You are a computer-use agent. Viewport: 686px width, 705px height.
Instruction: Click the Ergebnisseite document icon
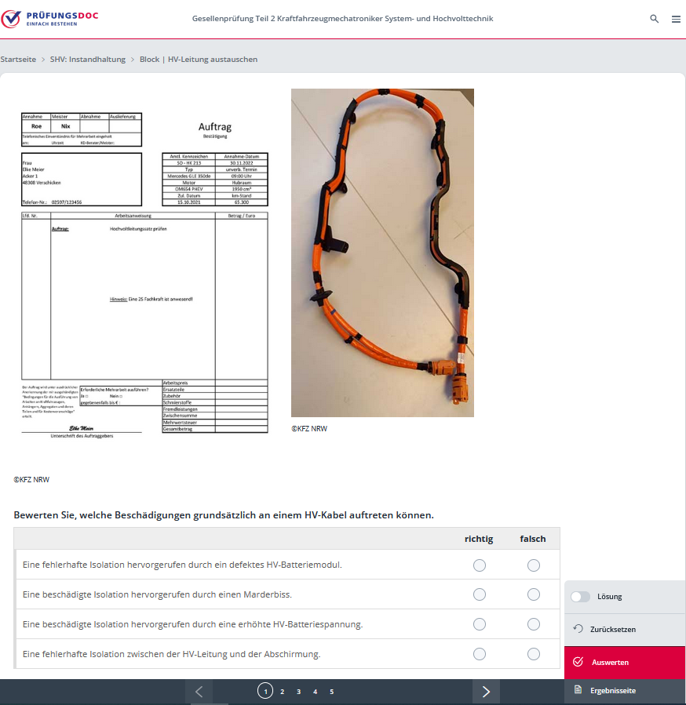578,690
